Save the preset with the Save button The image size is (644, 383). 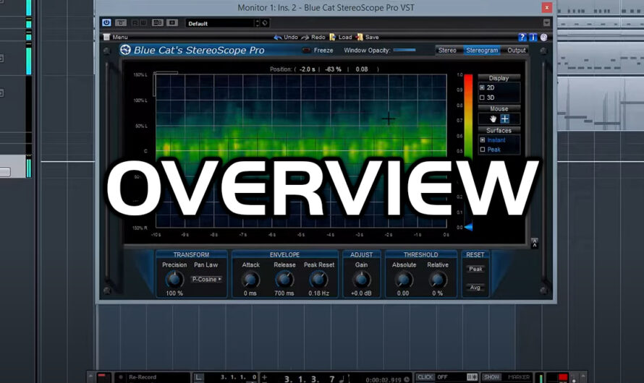click(x=367, y=37)
